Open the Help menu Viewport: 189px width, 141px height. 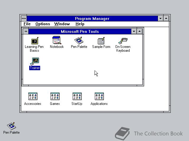pos(80,24)
